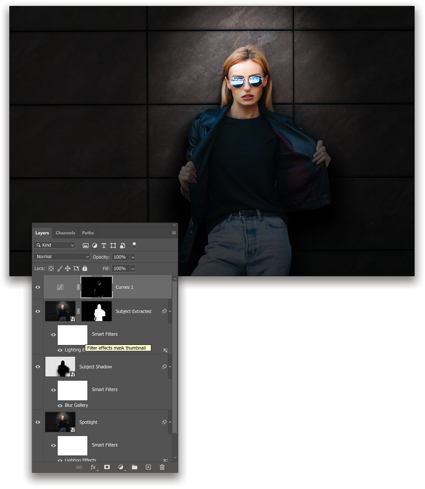The height and width of the screenshot is (489, 425).
Task: Filter layers by type layers
Action: click(x=104, y=245)
